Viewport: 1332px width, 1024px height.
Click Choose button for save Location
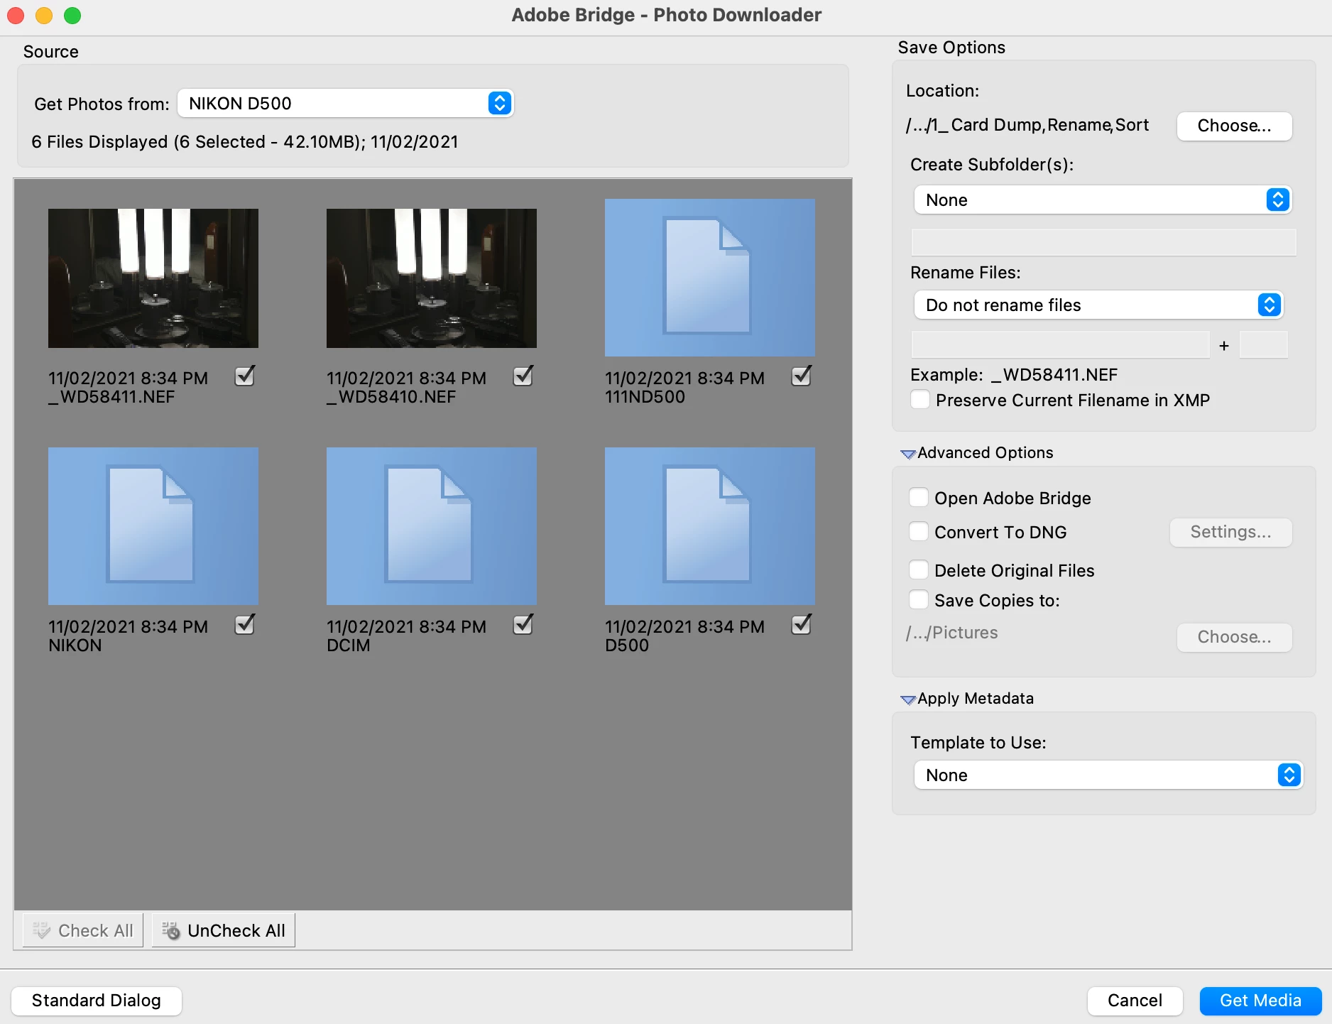(x=1234, y=126)
